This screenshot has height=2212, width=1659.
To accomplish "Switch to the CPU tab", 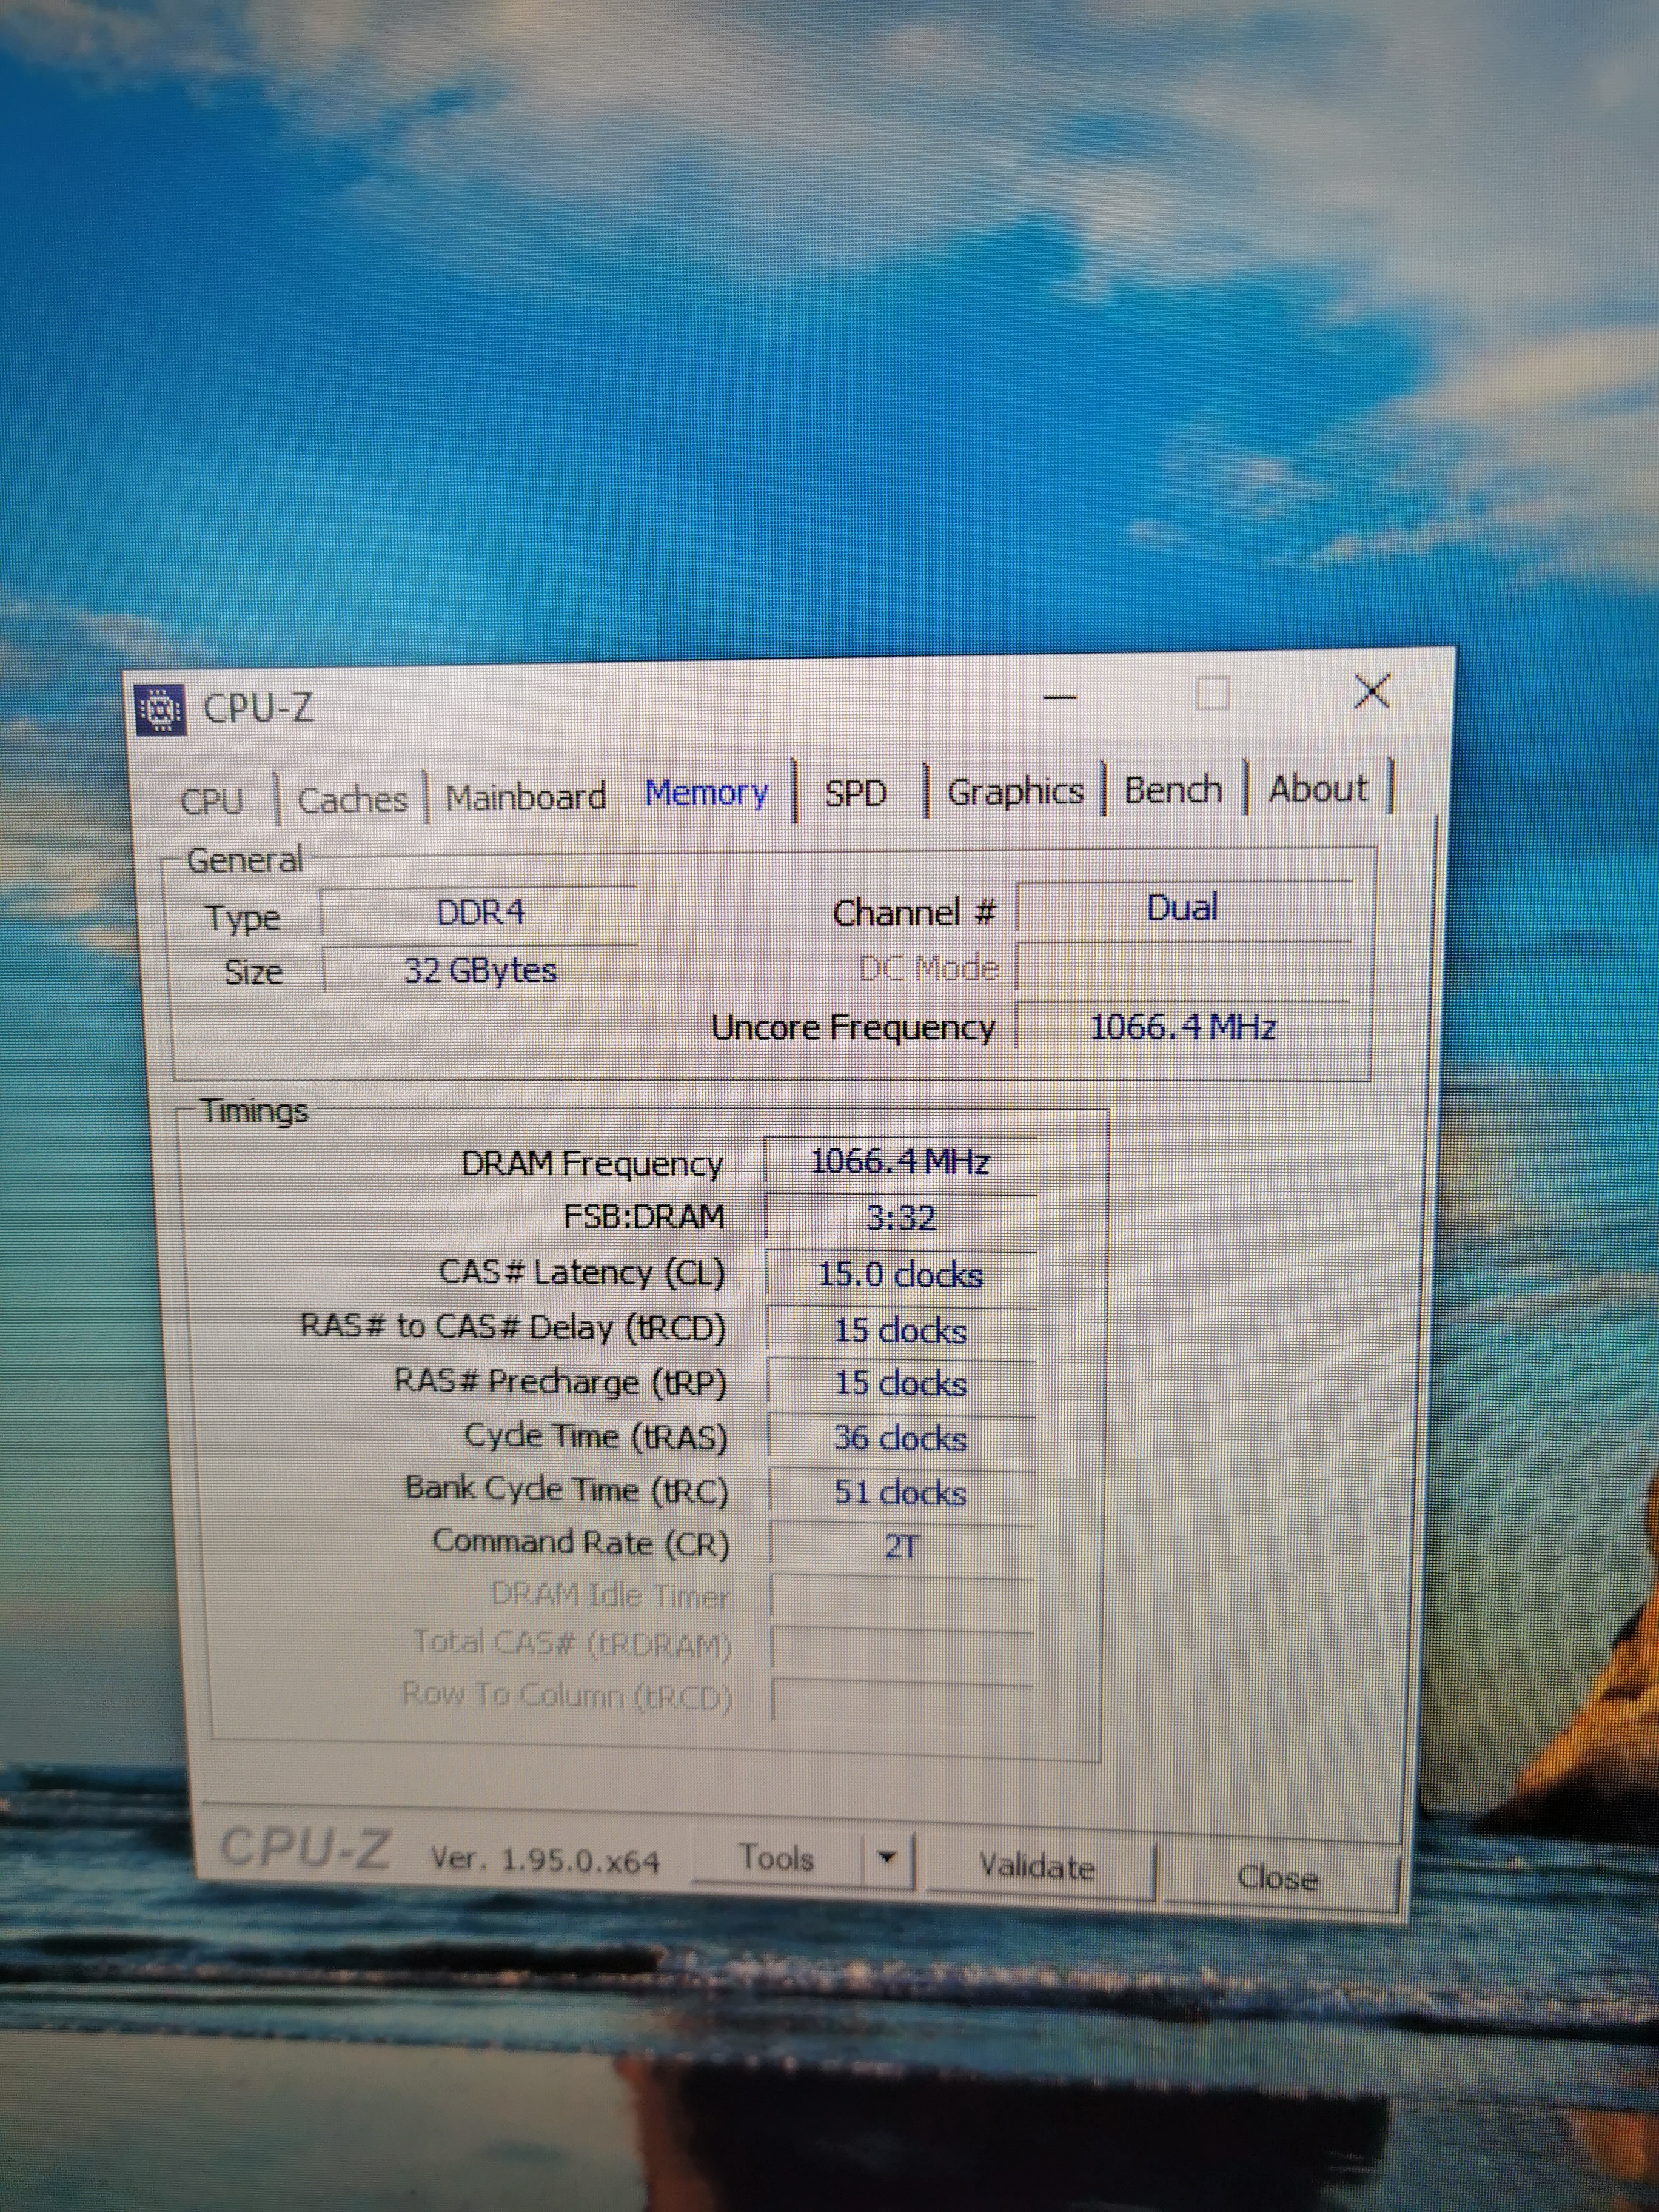I will pyautogui.click(x=211, y=801).
